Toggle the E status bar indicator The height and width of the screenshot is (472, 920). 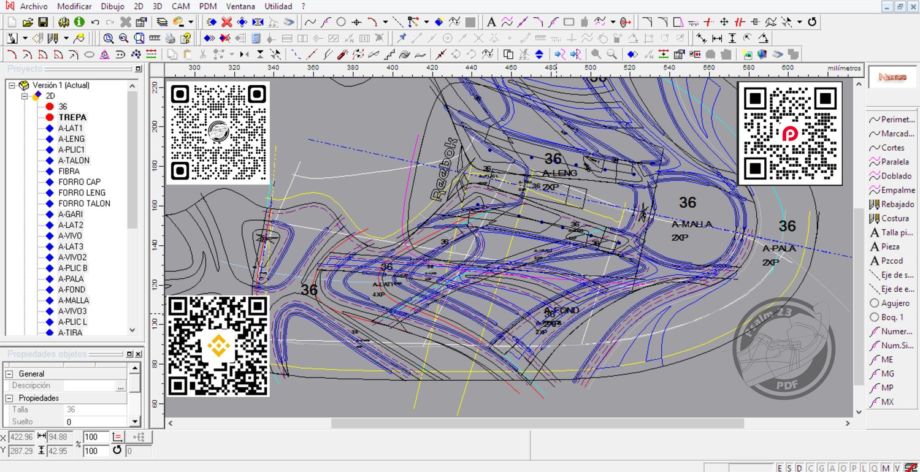coord(780,468)
